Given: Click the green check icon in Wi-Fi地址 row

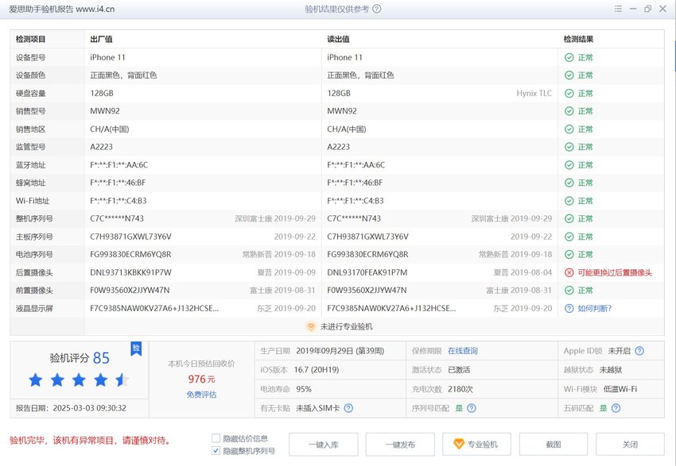Looking at the screenshot, I should pyautogui.click(x=569, y=201).
